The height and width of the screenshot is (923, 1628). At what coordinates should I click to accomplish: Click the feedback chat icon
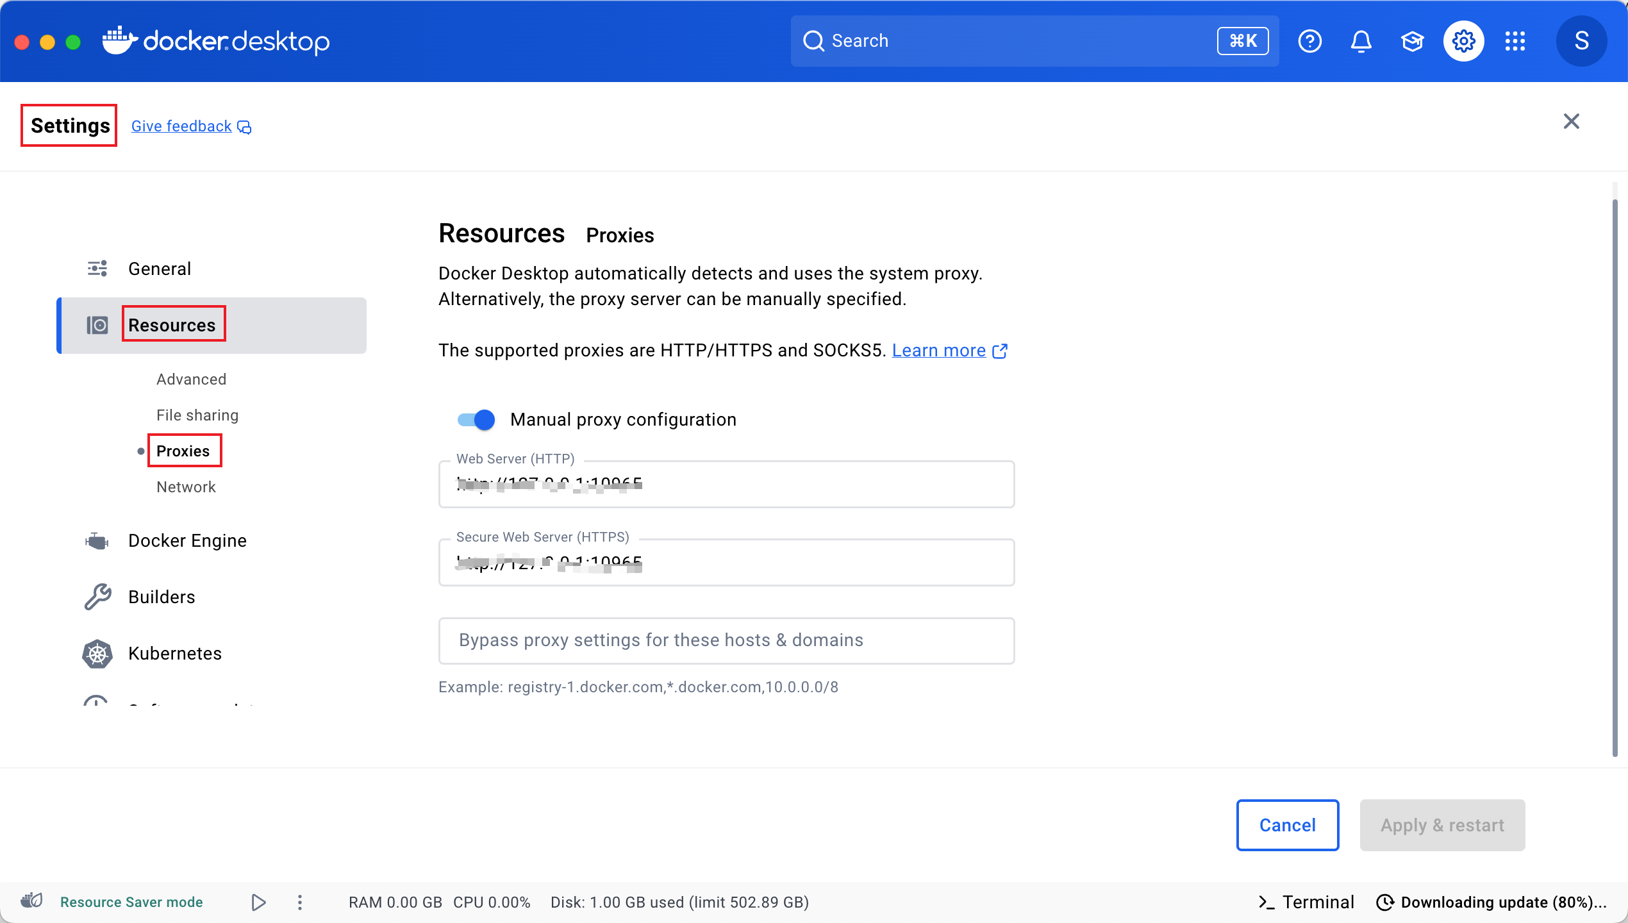click(x=244, y=127)
